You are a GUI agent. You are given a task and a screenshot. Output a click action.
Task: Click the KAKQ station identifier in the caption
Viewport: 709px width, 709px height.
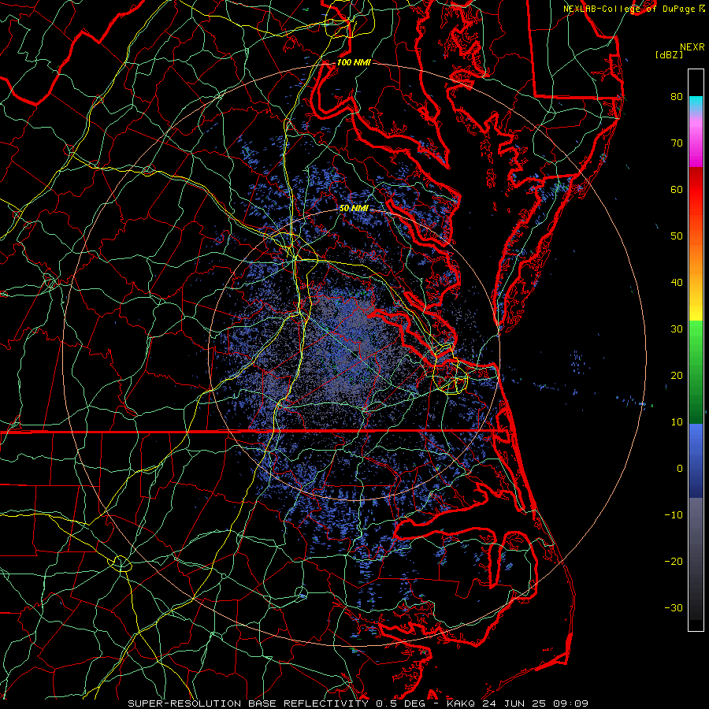(x=462, y=703)
